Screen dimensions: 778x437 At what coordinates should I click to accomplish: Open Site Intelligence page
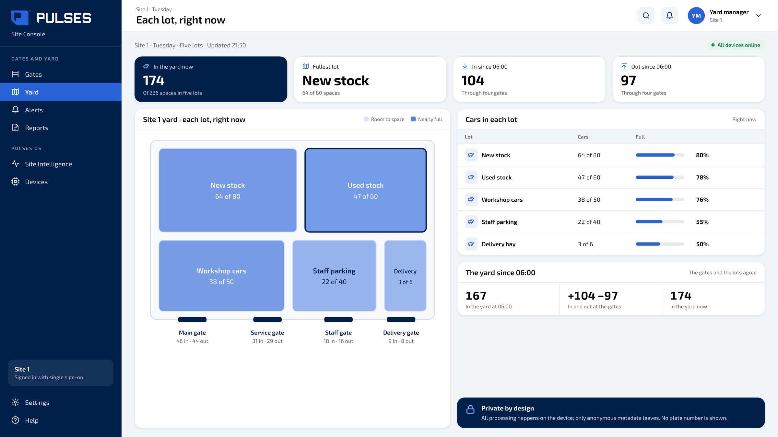pos(61,164)
